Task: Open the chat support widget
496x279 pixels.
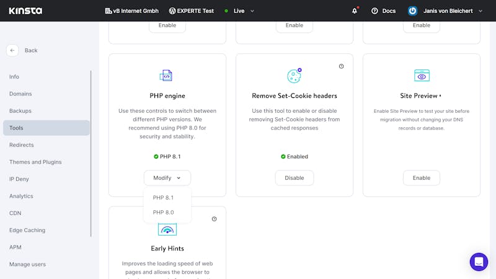Action: (479, 262)
